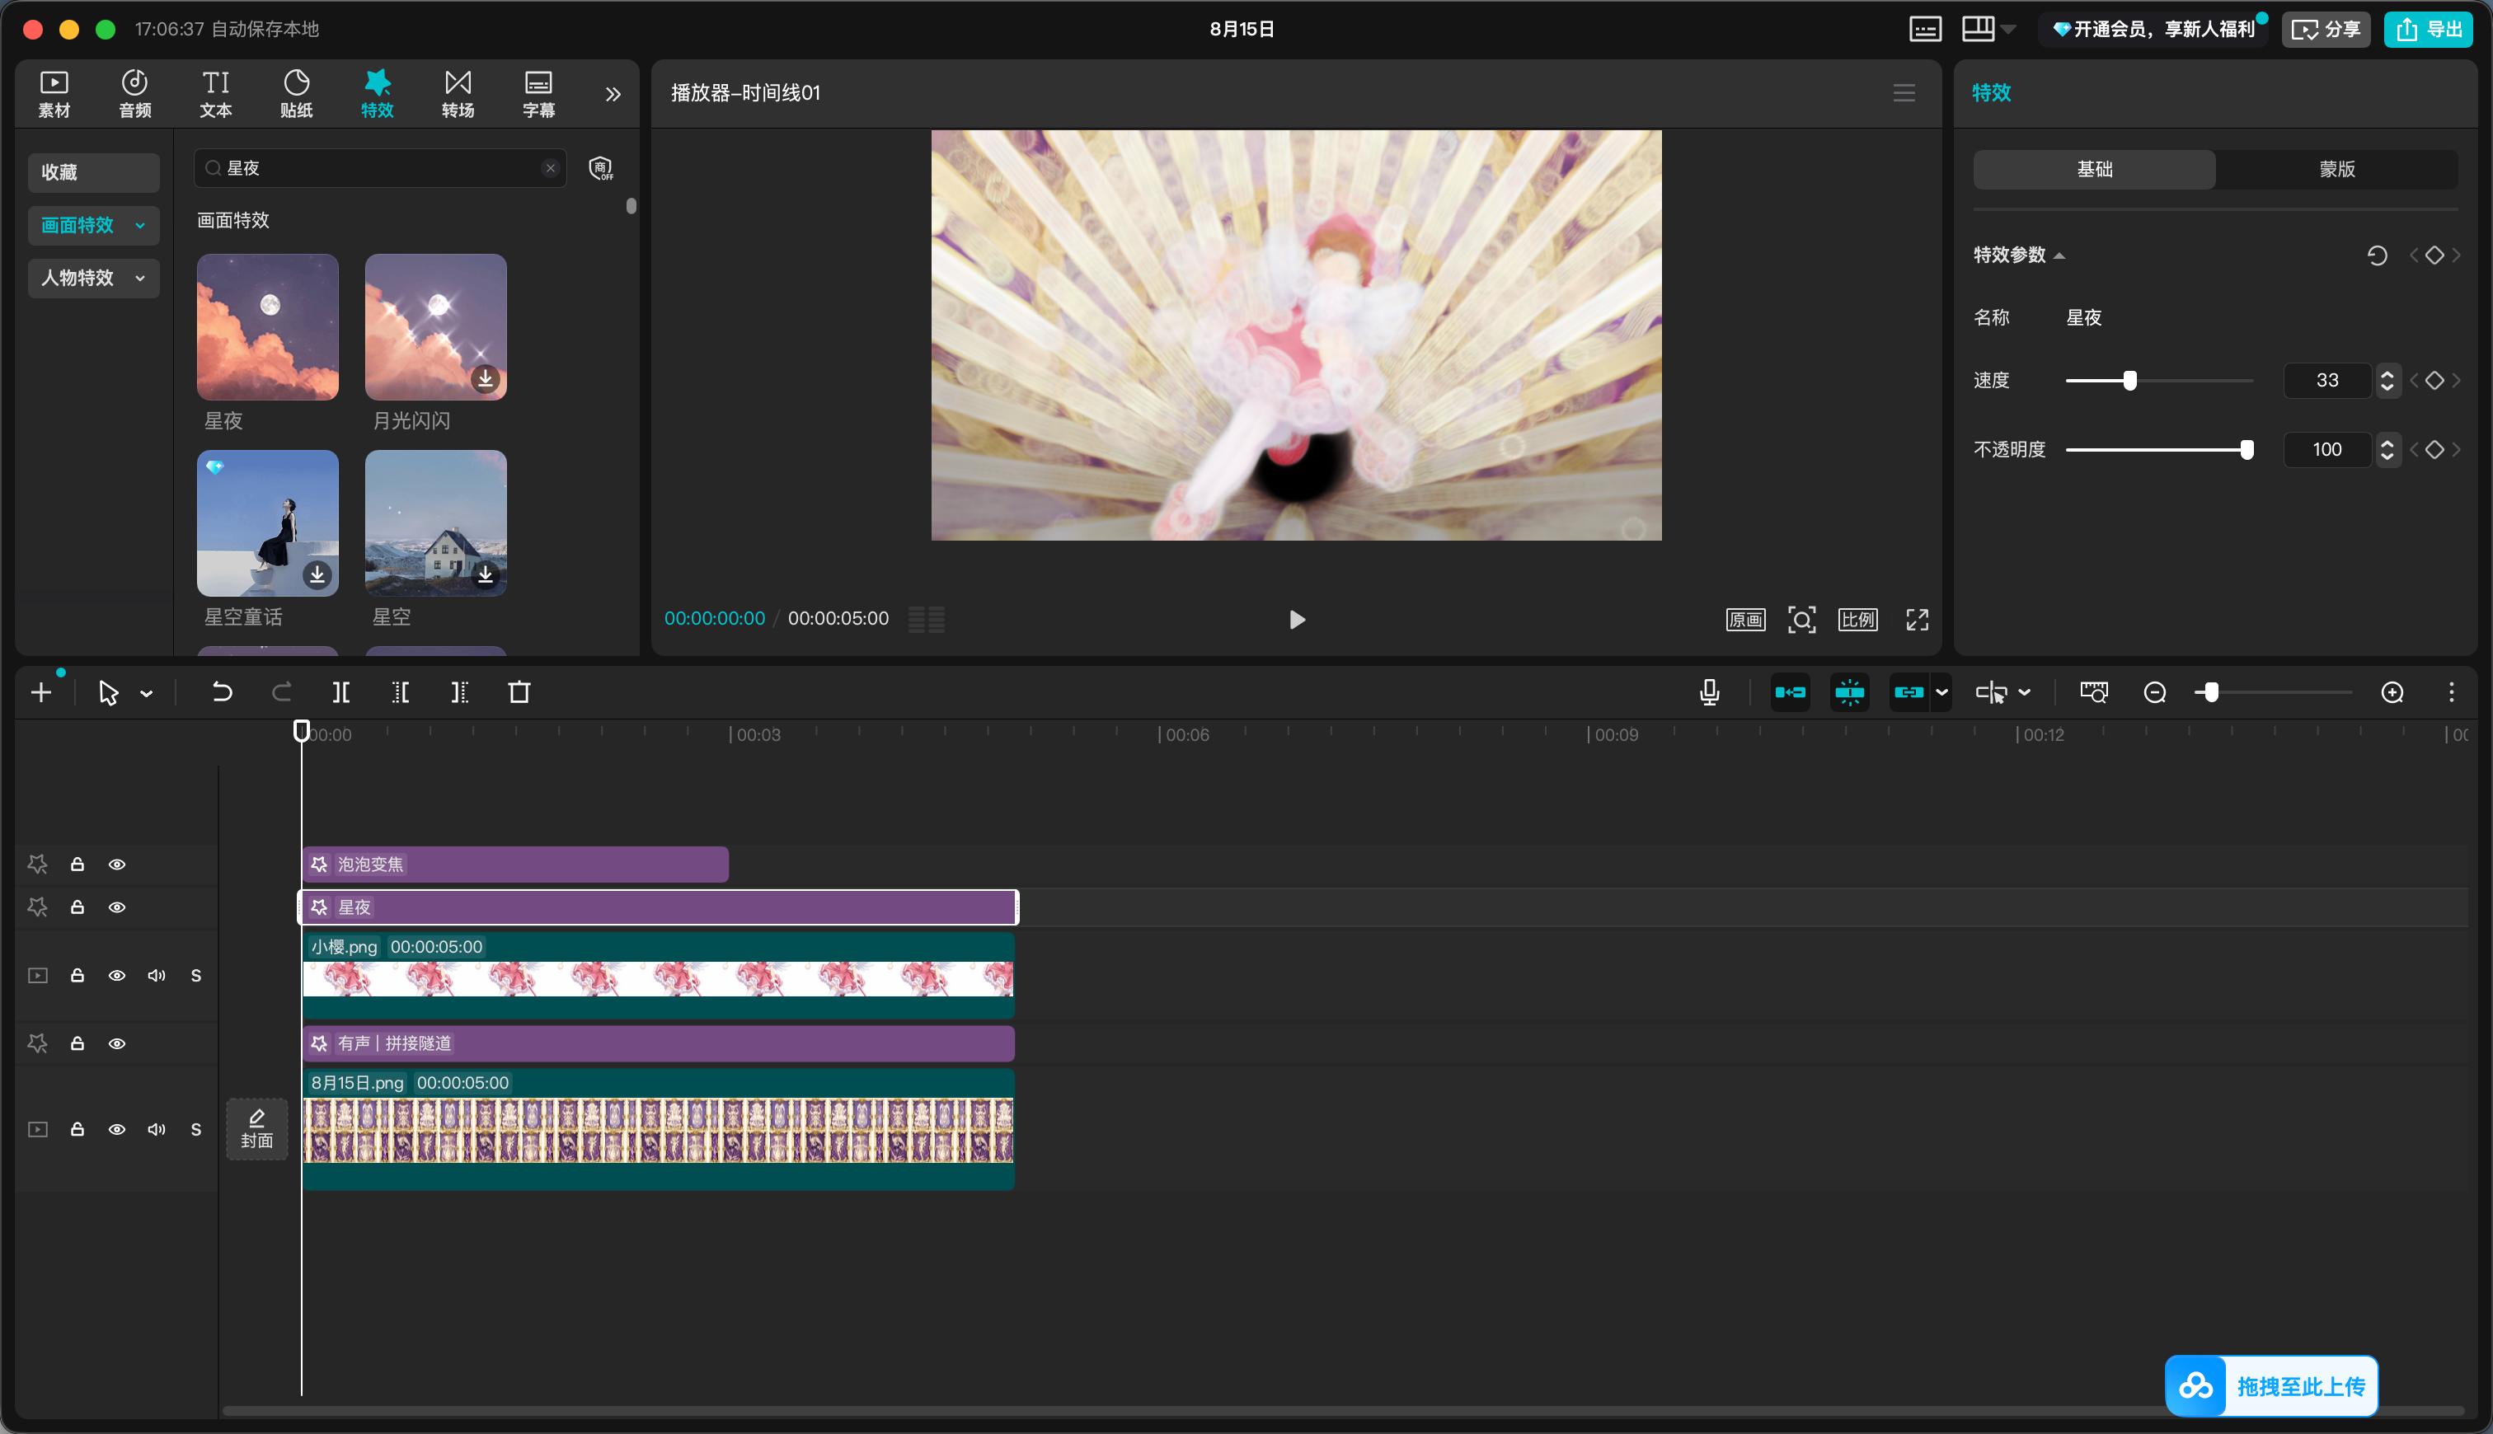This screenshot has height=1434, width=2493.
Task: Zoom in the timeline with plus magnifier
Action: point(2392,692)
